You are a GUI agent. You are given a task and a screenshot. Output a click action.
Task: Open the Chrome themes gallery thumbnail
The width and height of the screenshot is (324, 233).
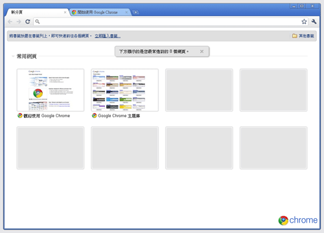(125, 90)
